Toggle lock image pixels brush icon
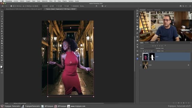Viewport: 192px width, 108px height. click(x=145, y=51)
